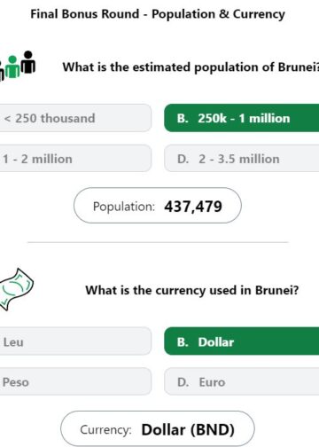
Task: Click the divider line between questions
Action: tap(158, 242)
